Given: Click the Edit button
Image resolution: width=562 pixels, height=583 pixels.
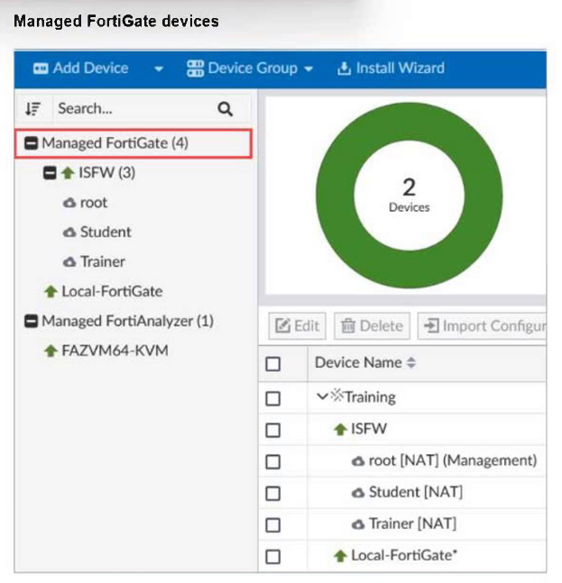Looking at the screenshot, I should point(297,326).
